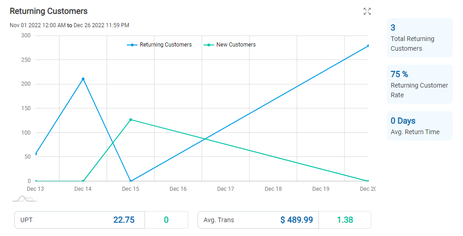The height and width of the screenshot is (236, 463).
Task: Open the Returning Customer Rate card
Action: click(x=419, y=84)
